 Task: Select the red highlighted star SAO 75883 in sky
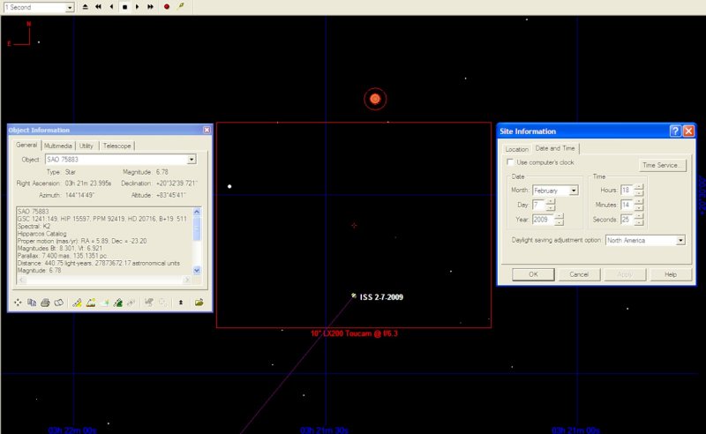pos(375,99)
